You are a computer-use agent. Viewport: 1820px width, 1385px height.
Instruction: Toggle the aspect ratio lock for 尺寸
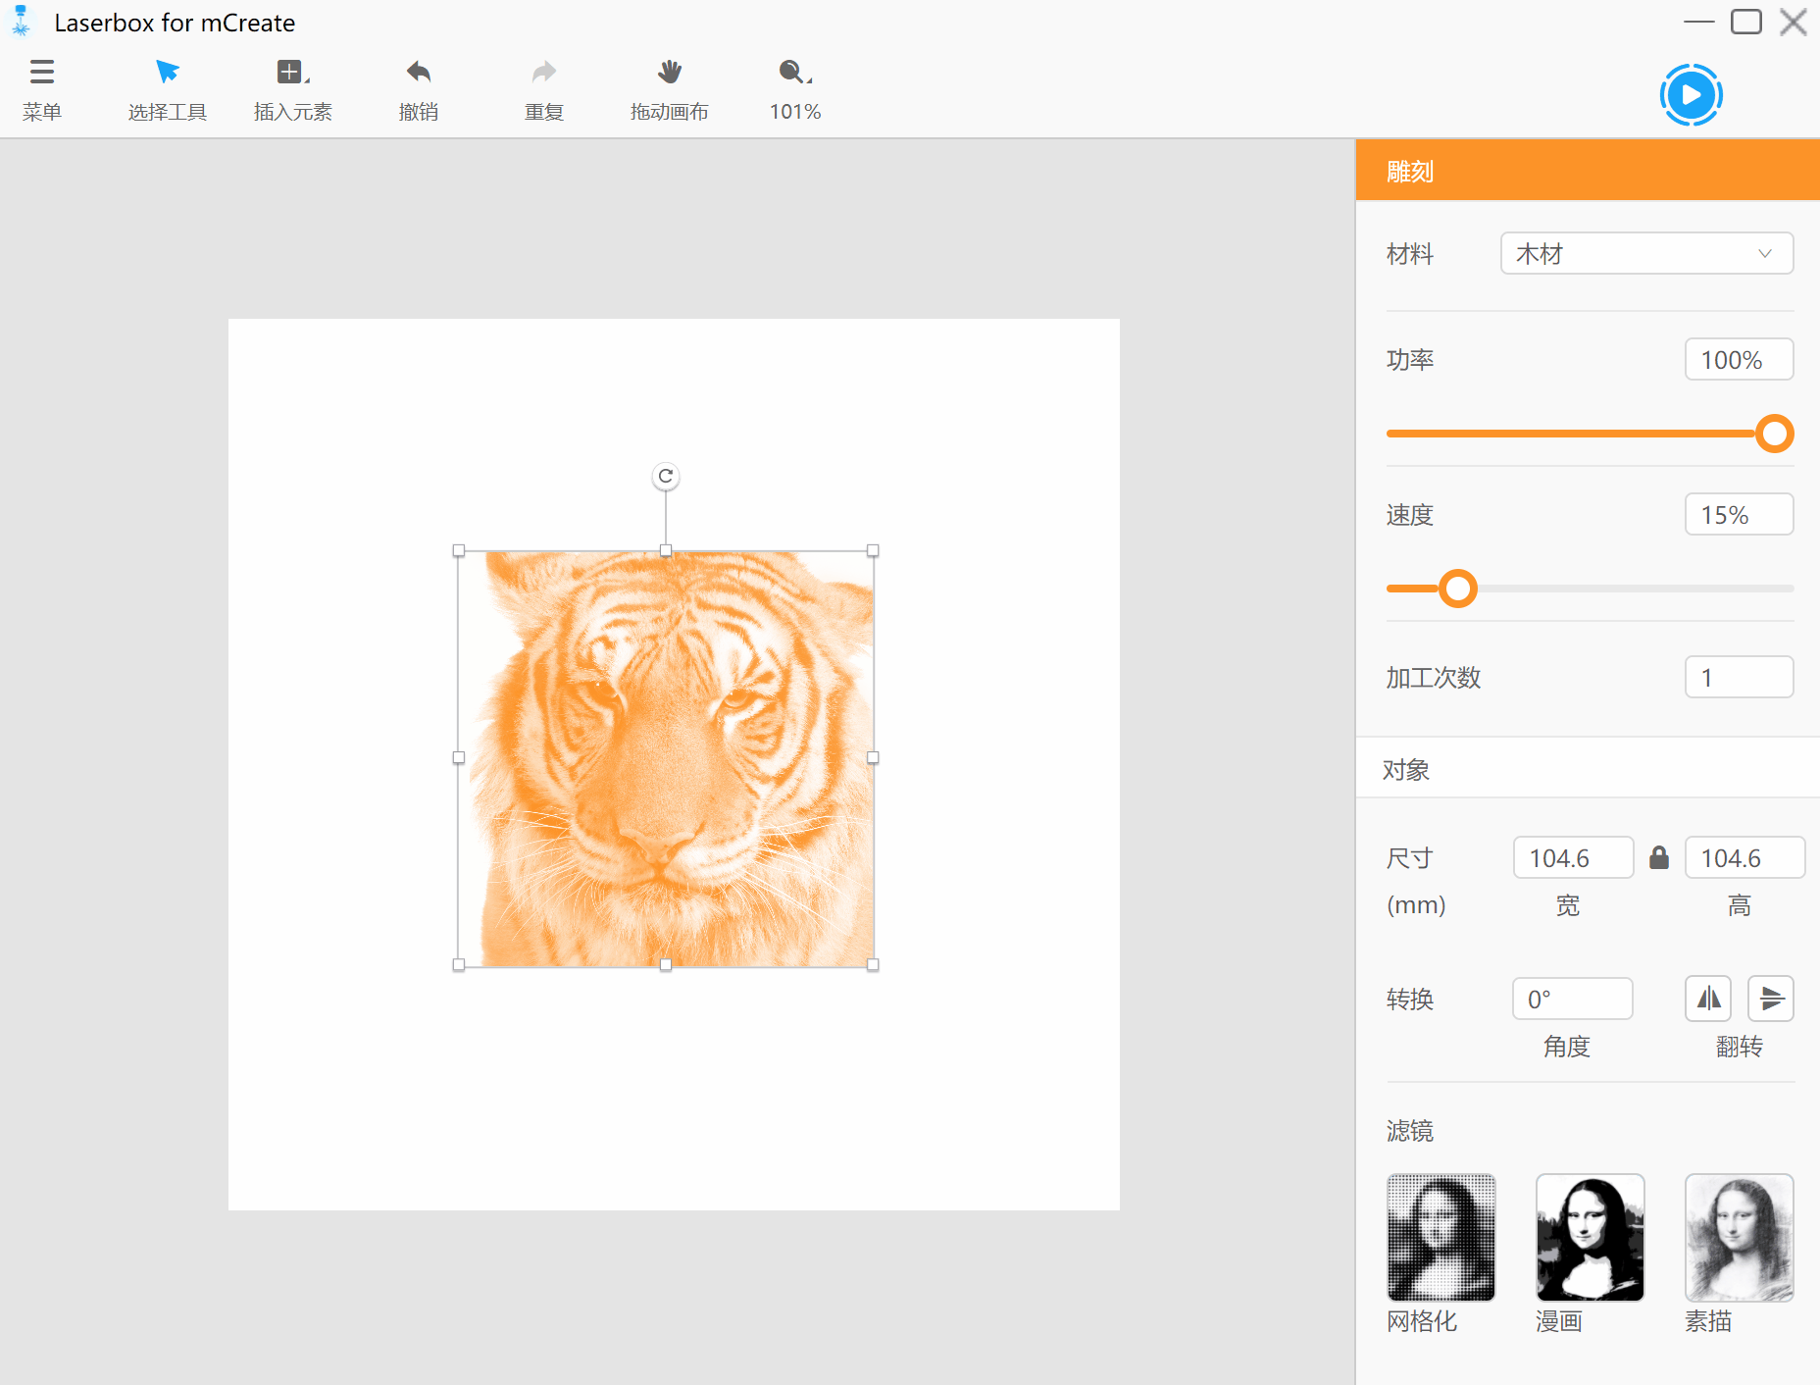pos(1659,857)
